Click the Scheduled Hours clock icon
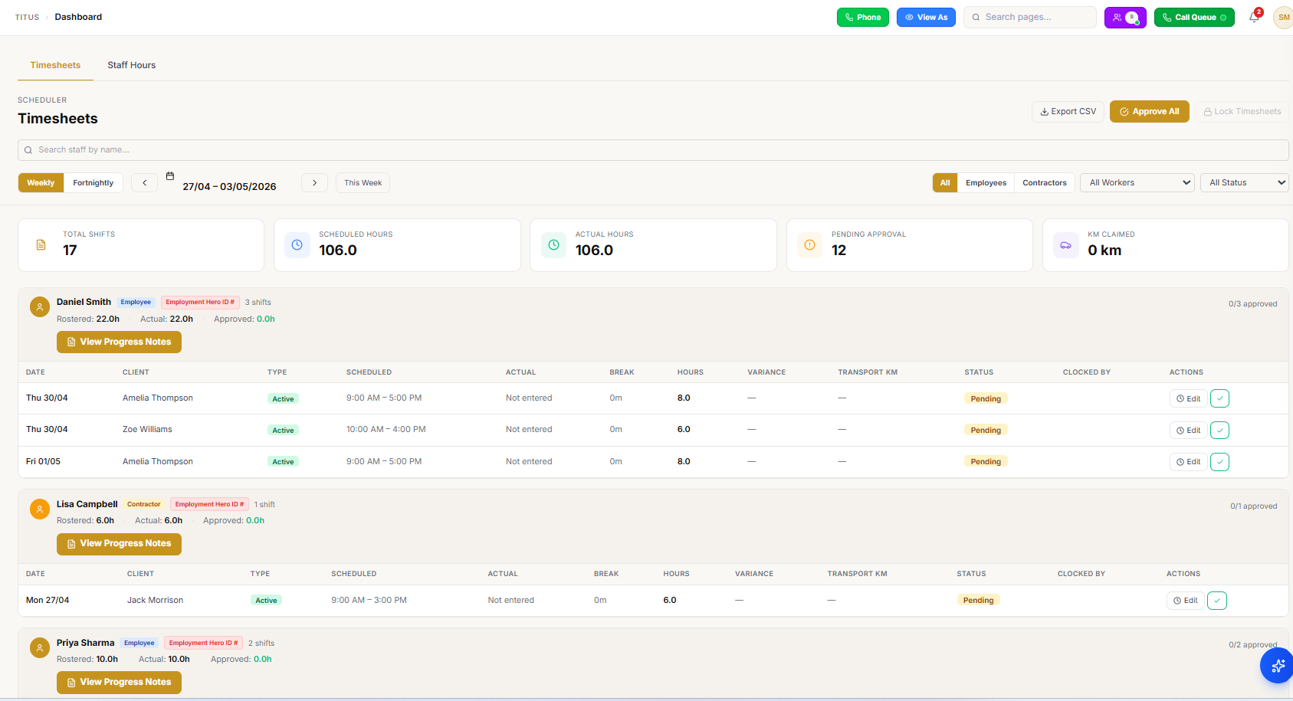Screen dimensions: 1293x701 [297, 245]
